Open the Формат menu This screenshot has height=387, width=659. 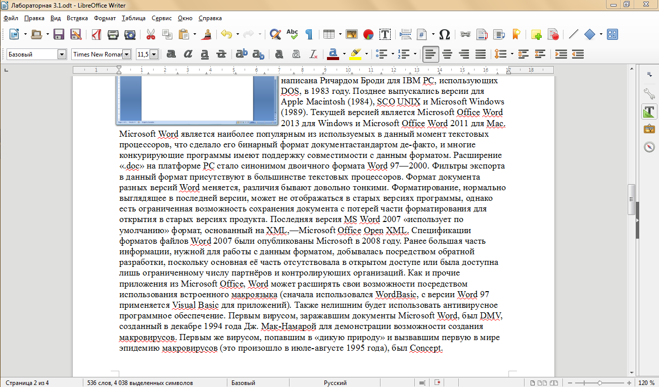coord(105,18)
